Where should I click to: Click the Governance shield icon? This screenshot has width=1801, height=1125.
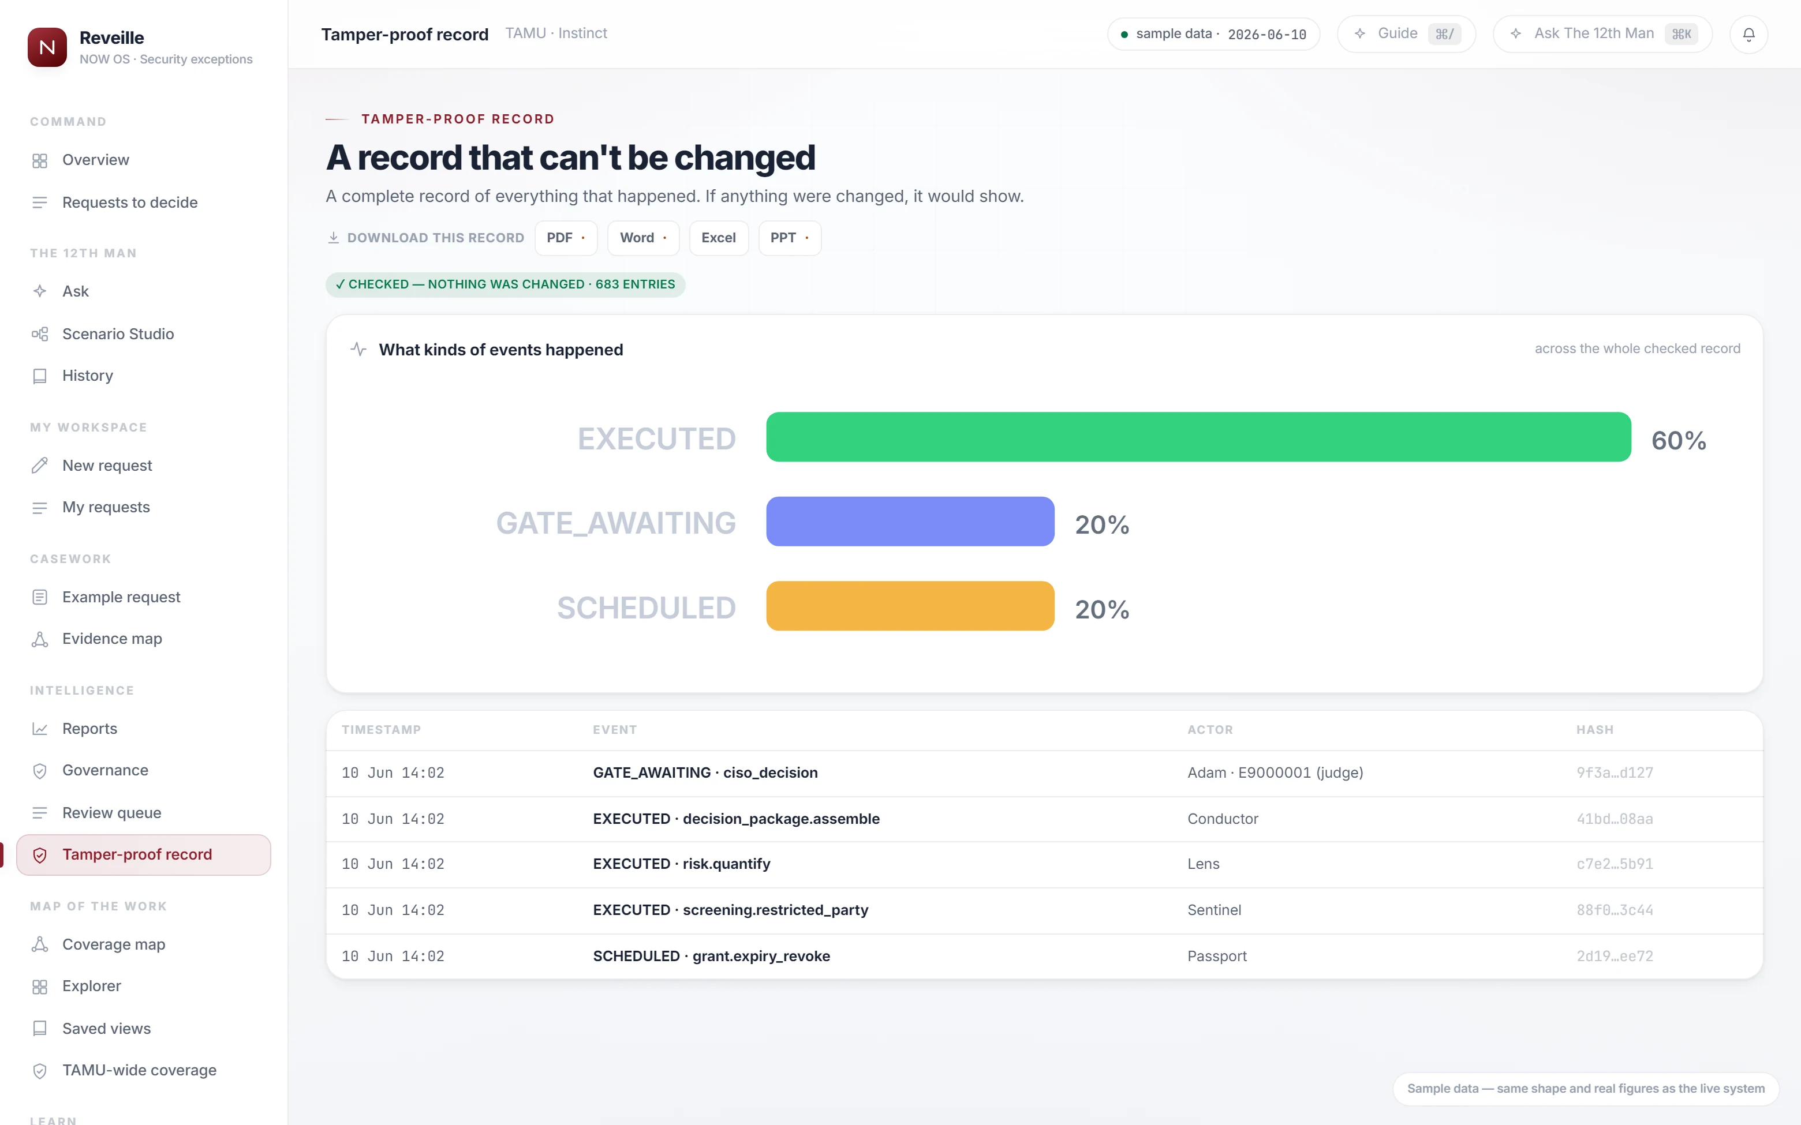point(40,771)
